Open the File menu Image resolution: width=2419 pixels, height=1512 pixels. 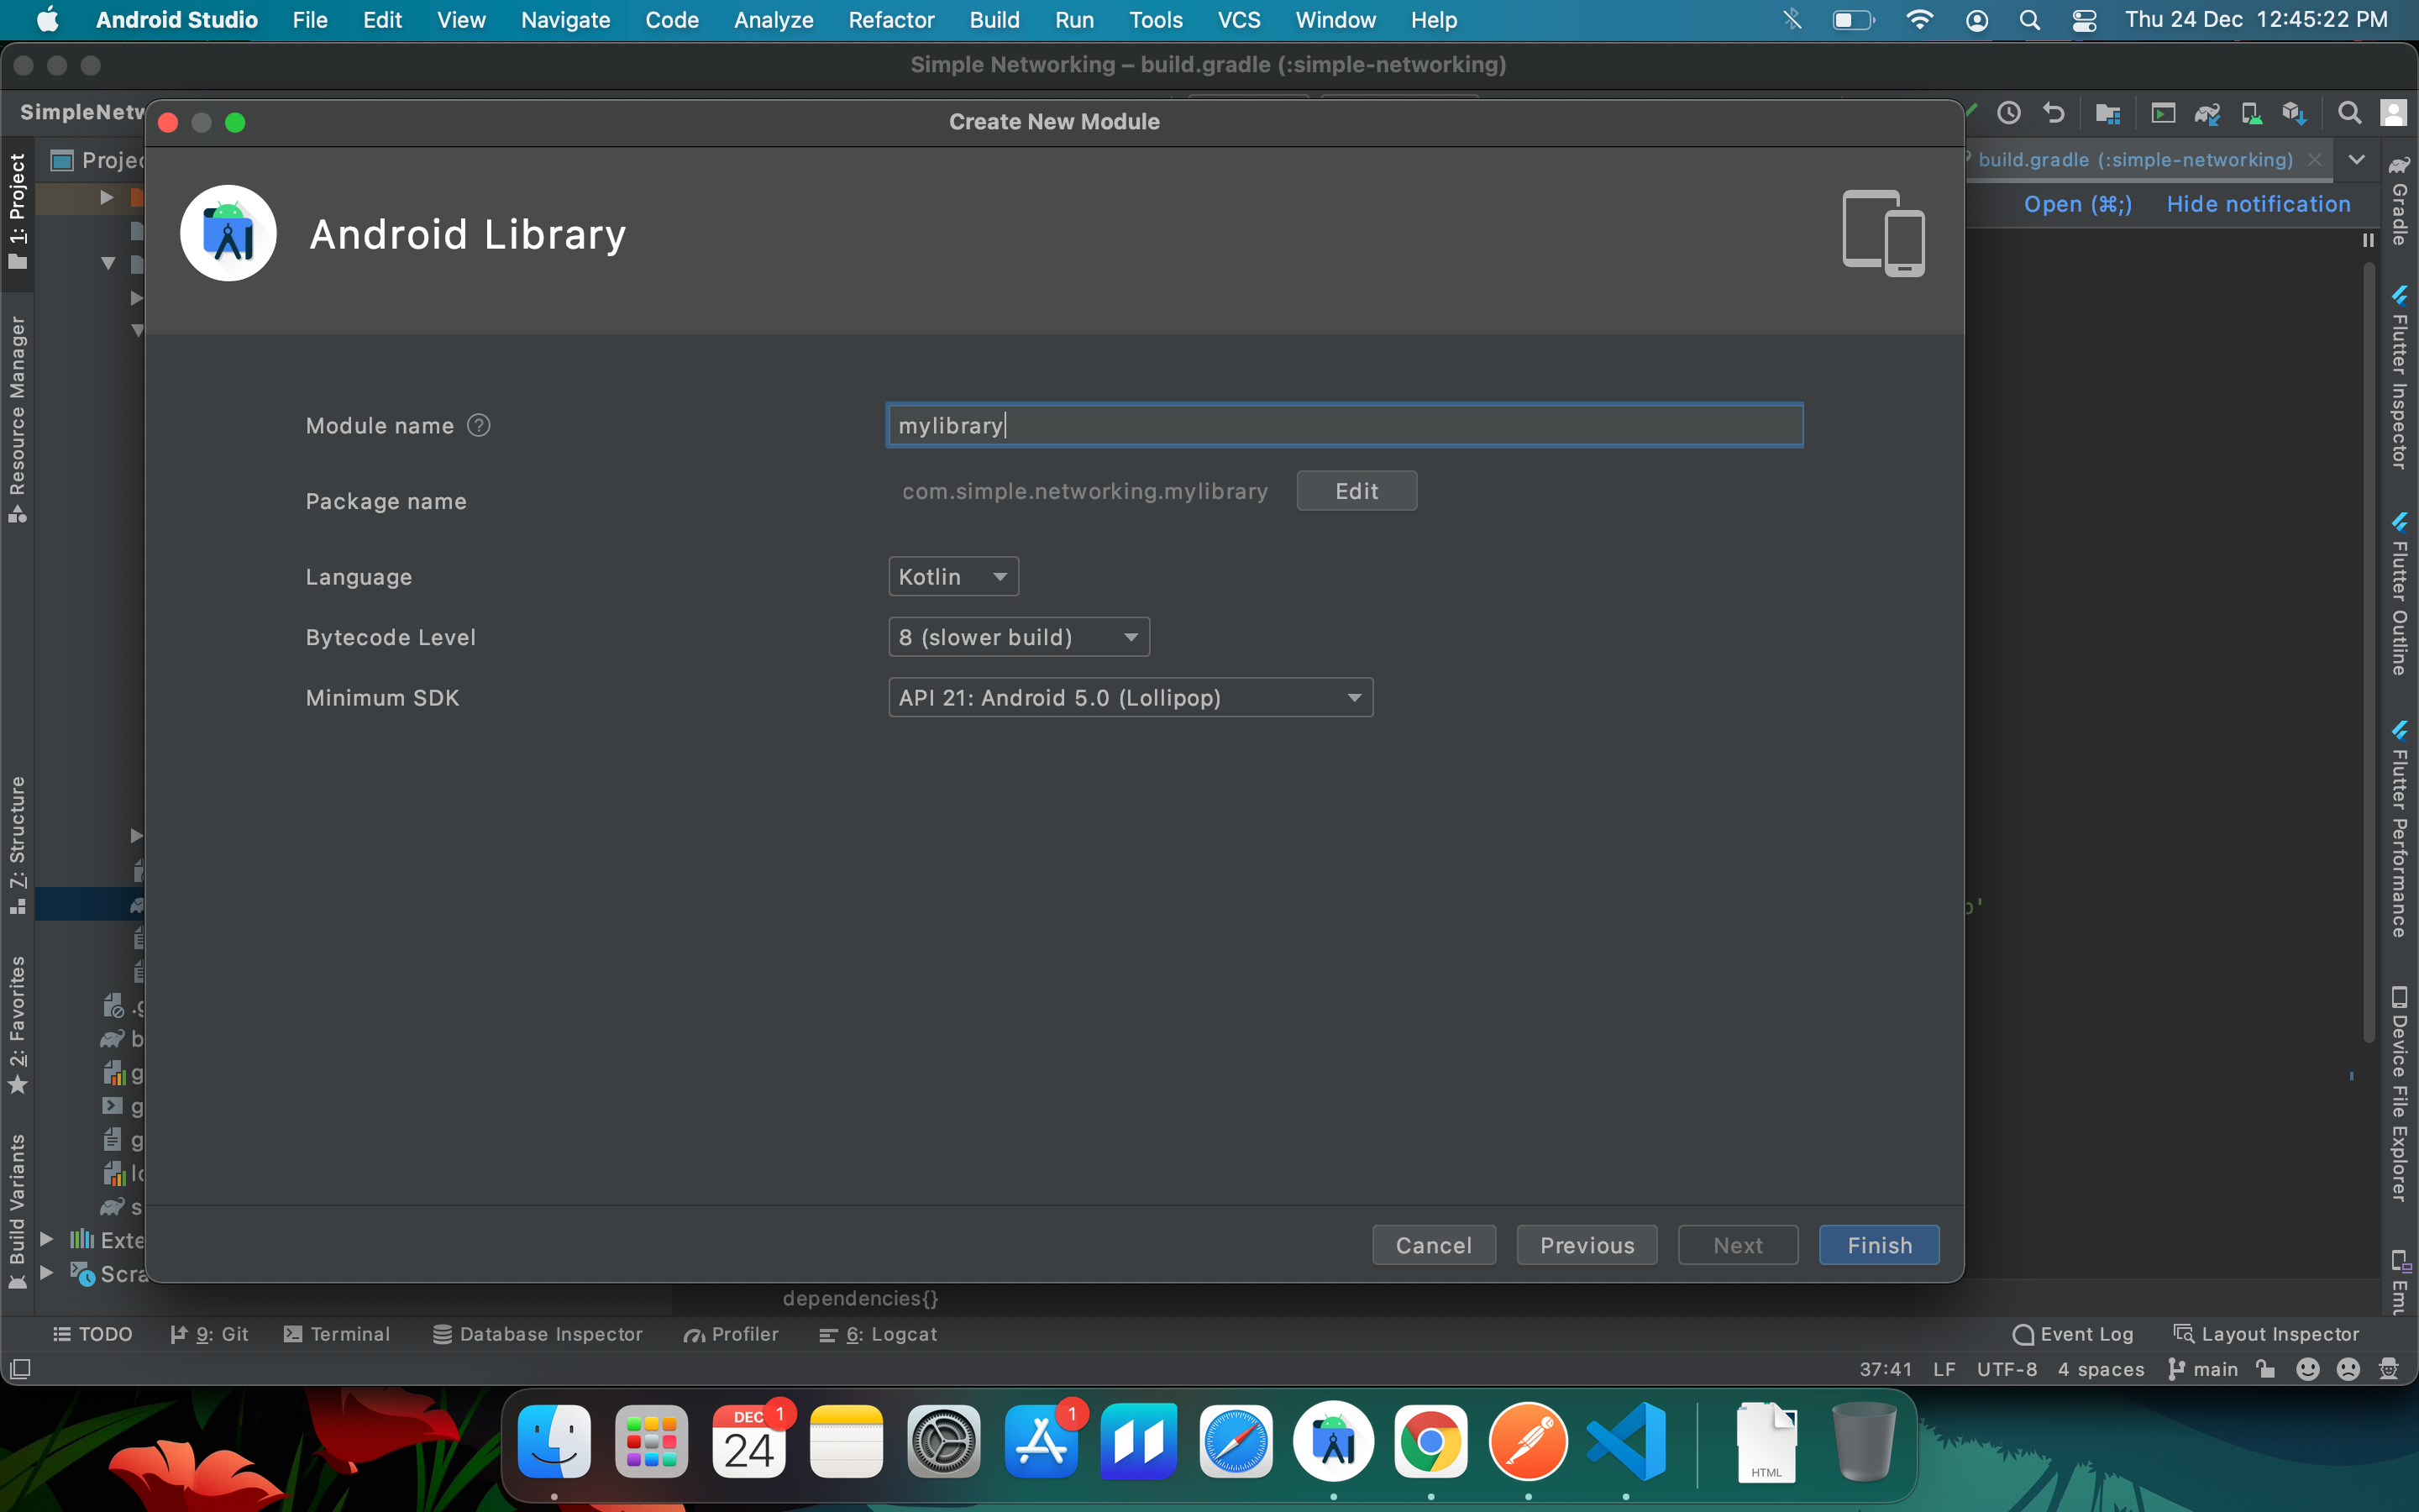[310, 20]
